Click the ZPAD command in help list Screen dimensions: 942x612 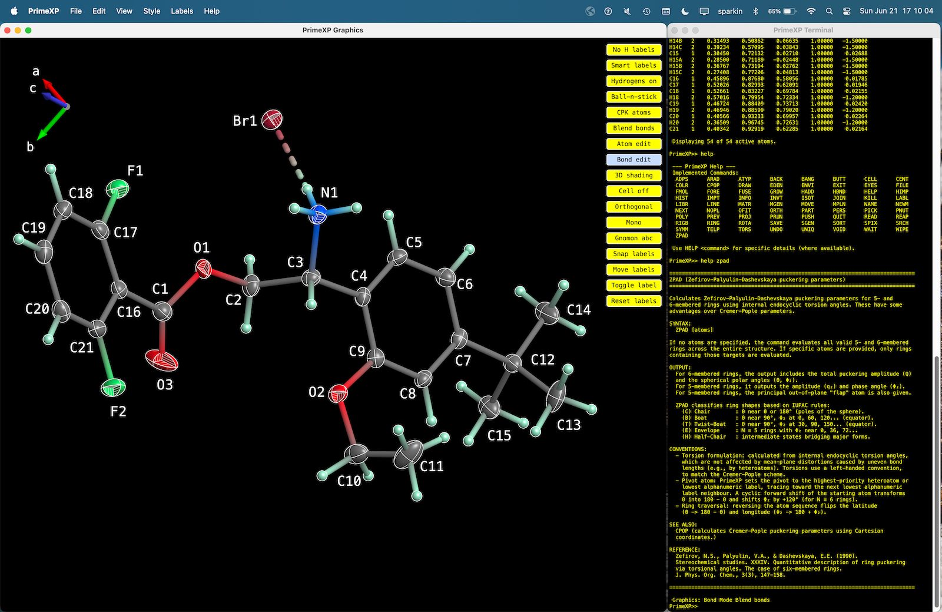682,236
